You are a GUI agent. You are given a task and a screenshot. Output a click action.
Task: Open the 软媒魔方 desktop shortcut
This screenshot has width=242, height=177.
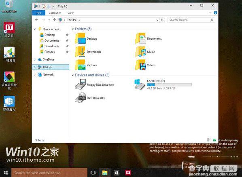(9, 103)
